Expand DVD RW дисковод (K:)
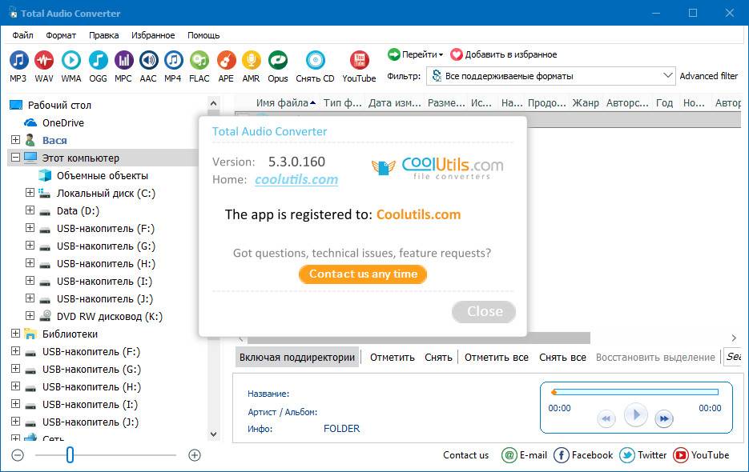Image resolution: width=749 pixels, height=472 pixels. [x=30, y=315]
